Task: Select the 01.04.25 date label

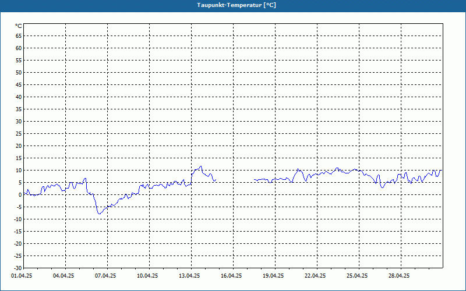Action: click(22, 276)
